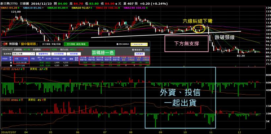The height and width of the screenshot is (134, 271).
Task: Click the 買賣超 -45 label in 投信 panel
Action: 37,100
